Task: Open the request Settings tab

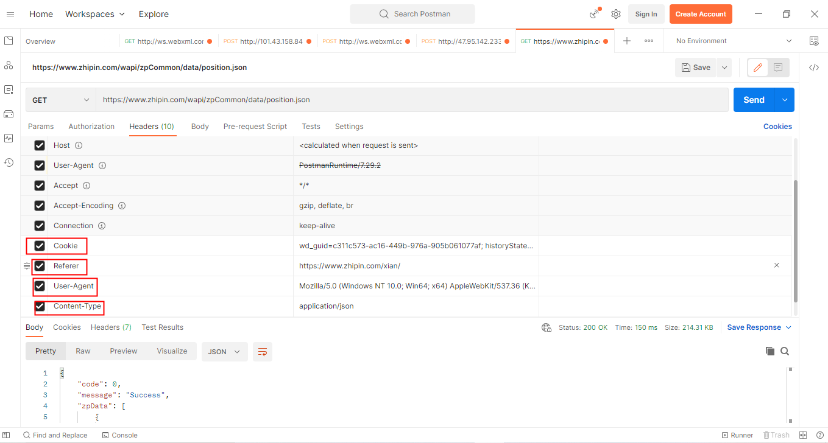Action: tap(349, 127)
